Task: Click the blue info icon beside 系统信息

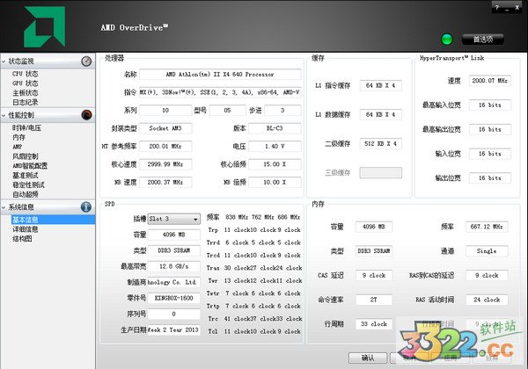Action: tap(86, 206)
